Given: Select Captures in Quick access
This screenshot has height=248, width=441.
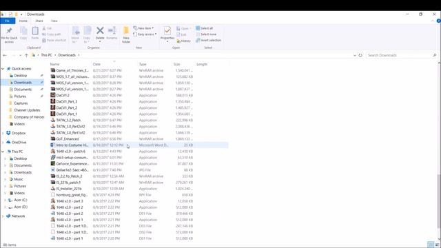Looking at the screenshot, I should (21, 103).
